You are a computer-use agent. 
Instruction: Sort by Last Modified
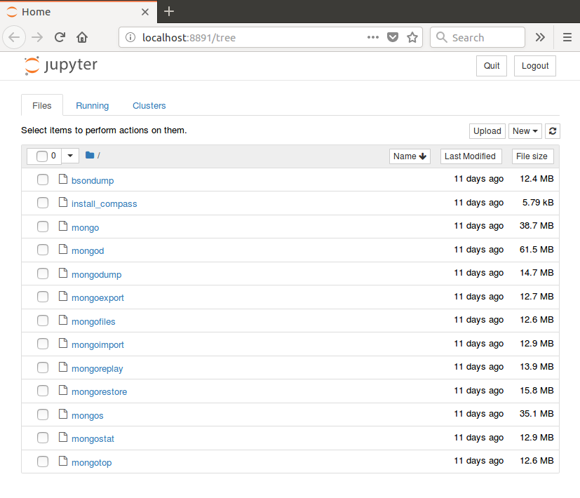click(471, 156)
